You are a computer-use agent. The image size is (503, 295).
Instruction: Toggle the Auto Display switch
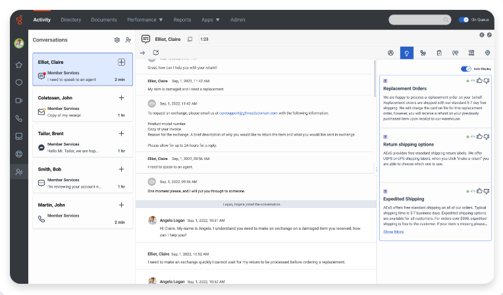click(x=465, y=68)
